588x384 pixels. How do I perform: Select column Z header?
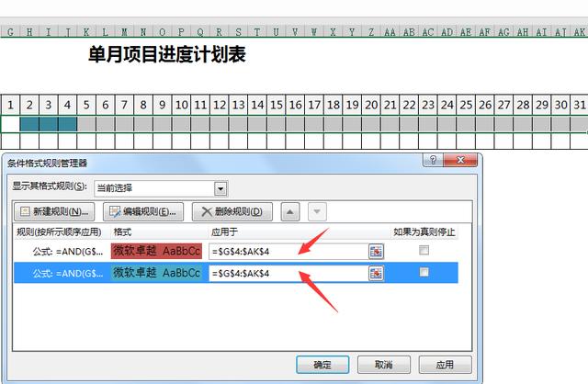pyautogui.click(x=371, y=32)
